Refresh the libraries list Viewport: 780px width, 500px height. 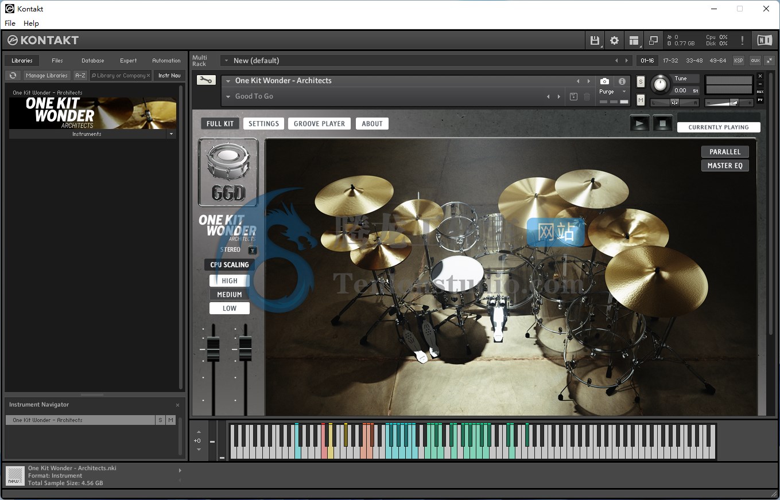13,75
